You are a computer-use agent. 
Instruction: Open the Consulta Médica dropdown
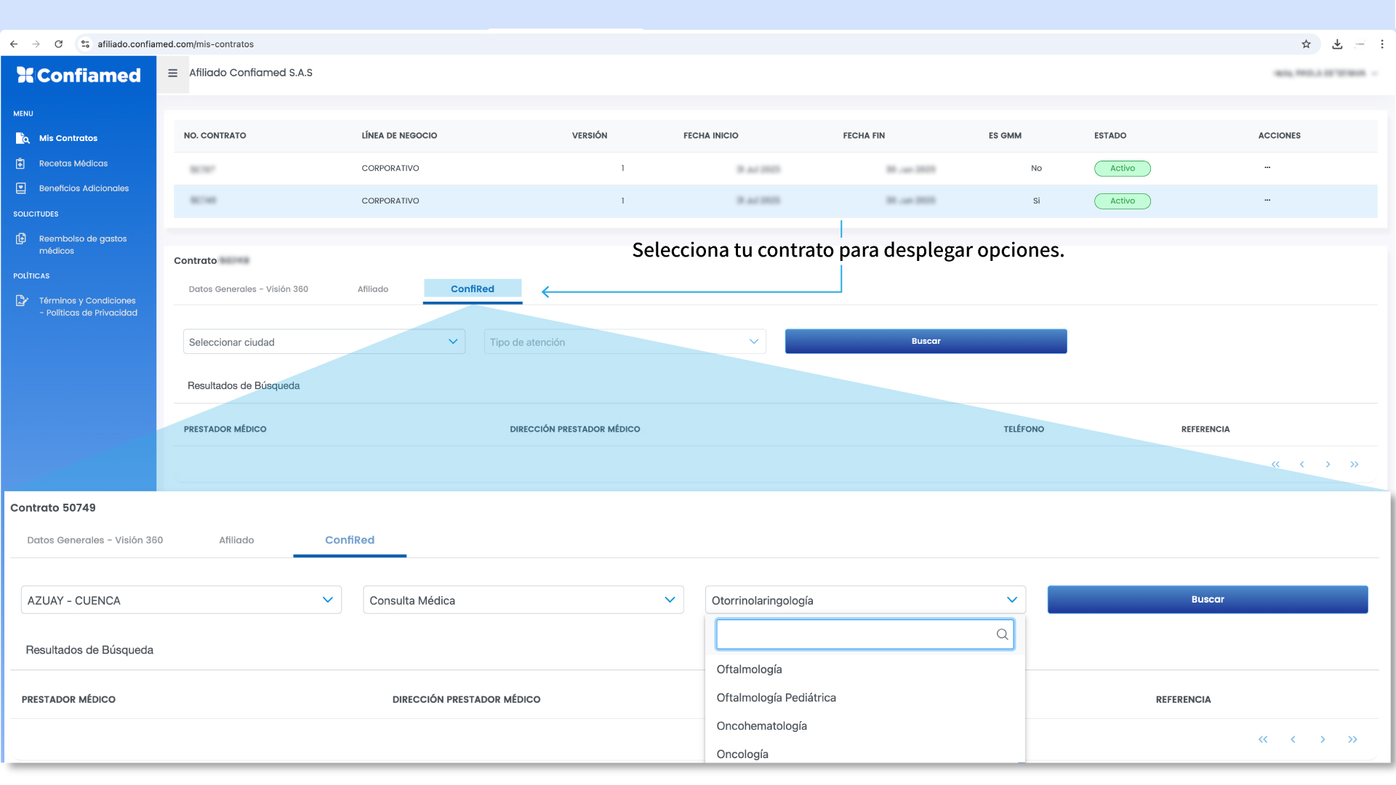[523, 600]
